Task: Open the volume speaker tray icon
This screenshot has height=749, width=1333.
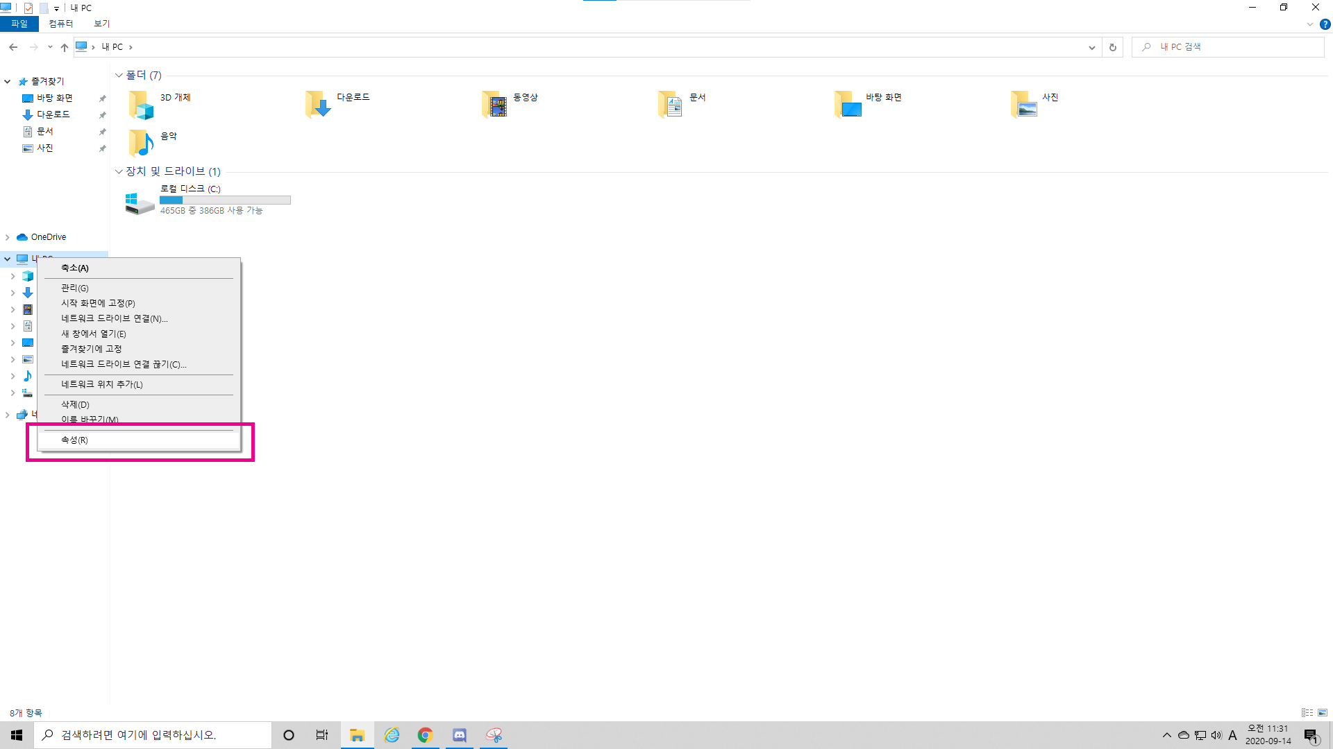Action: click(x=1216, y=735)
